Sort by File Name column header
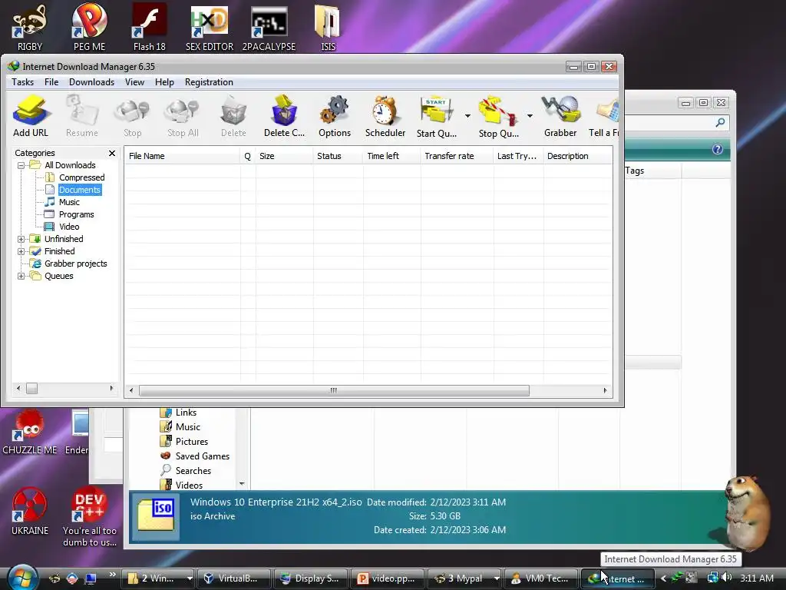The width and height of the screenshot is (786, 590). click(183, 156)
